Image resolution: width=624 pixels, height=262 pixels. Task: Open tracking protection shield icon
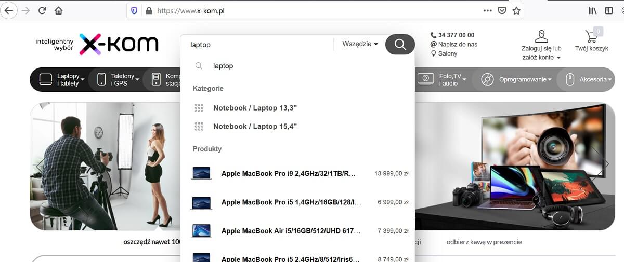click(x=134, y=10)
